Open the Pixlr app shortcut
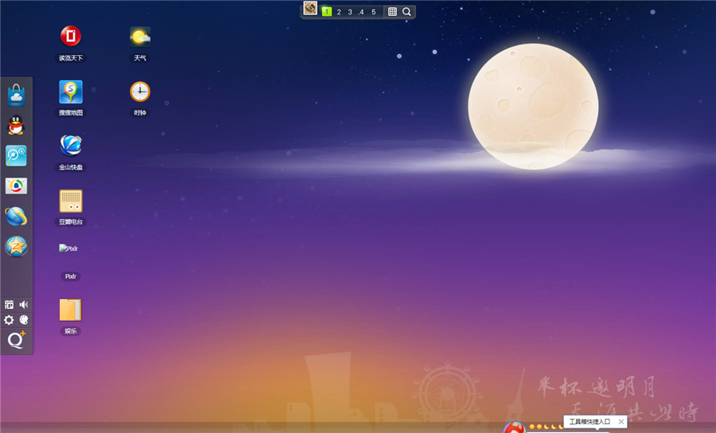The image size is (716, 433). point(71,255)
